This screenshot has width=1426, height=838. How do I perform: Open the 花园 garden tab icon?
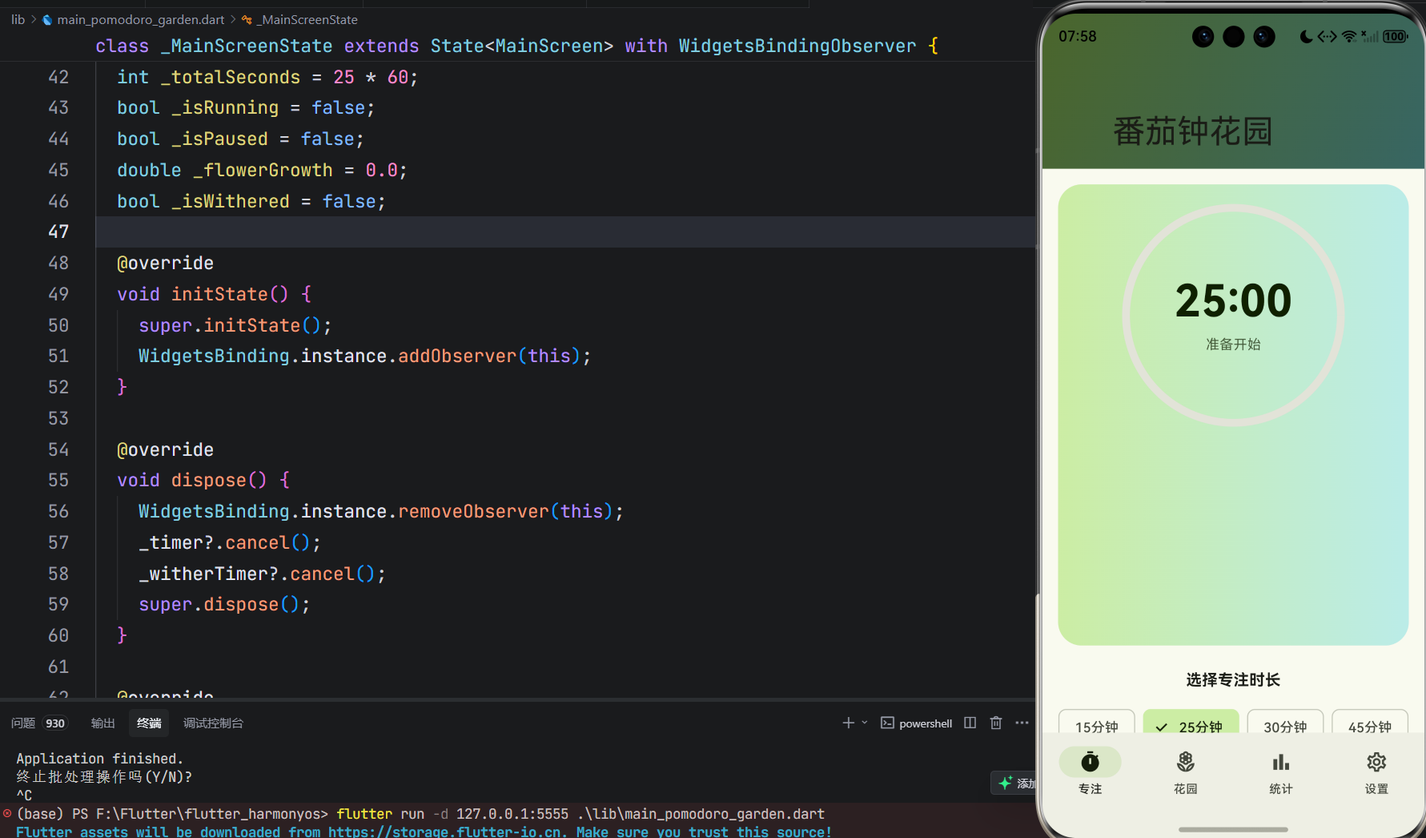pos(1185,762)
